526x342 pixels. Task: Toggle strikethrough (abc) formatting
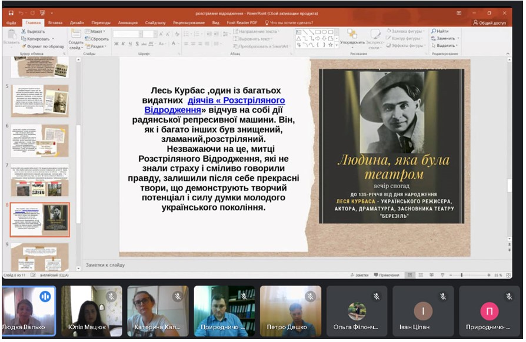click(x=144, y=44)
